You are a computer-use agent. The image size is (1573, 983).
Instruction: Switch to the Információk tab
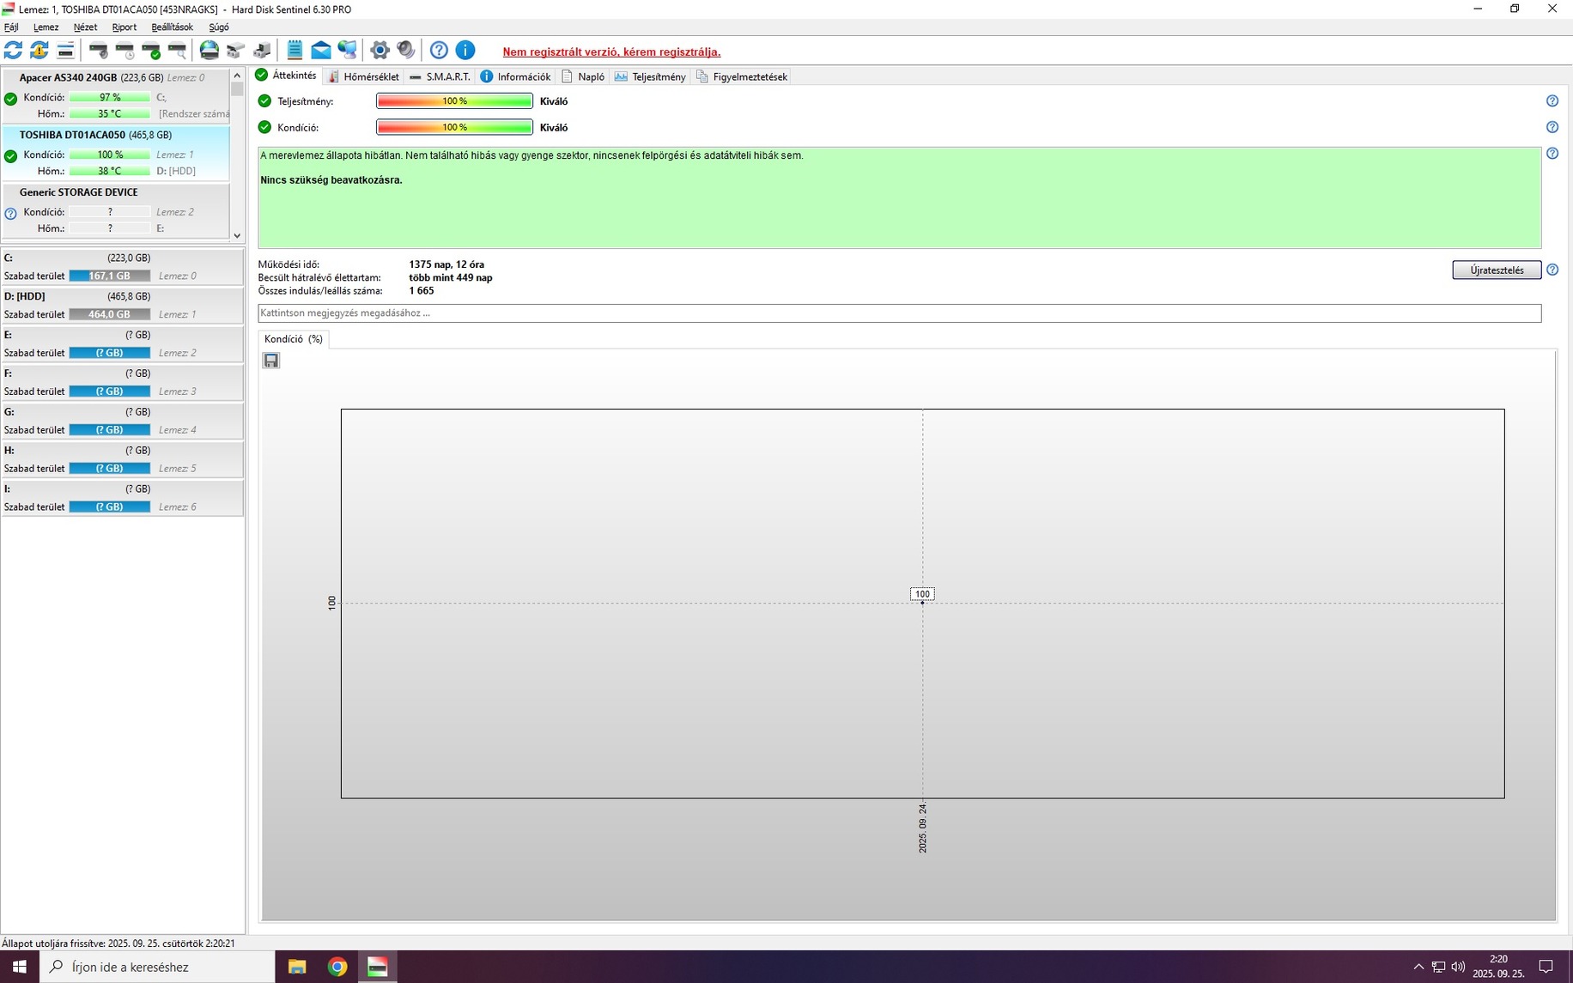point(515,76)
